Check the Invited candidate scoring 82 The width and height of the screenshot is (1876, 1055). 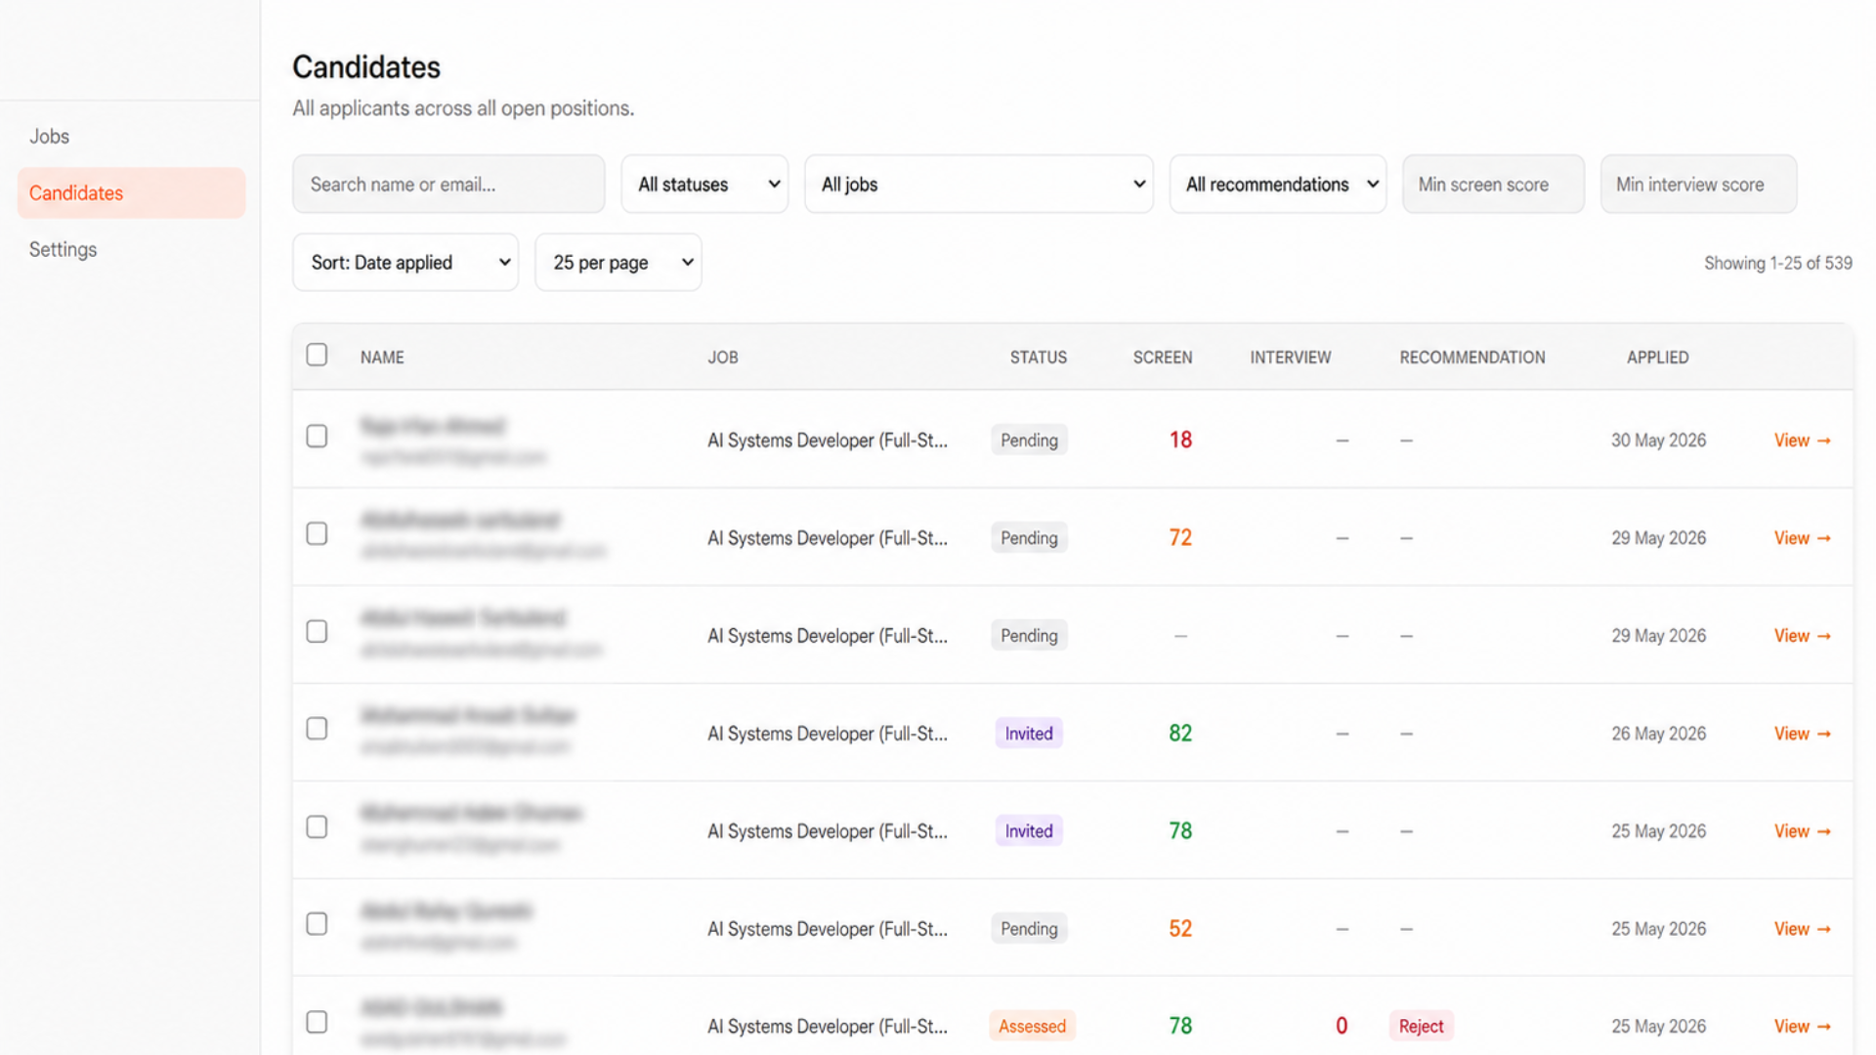pyautogui.click(x=317, y=729)
